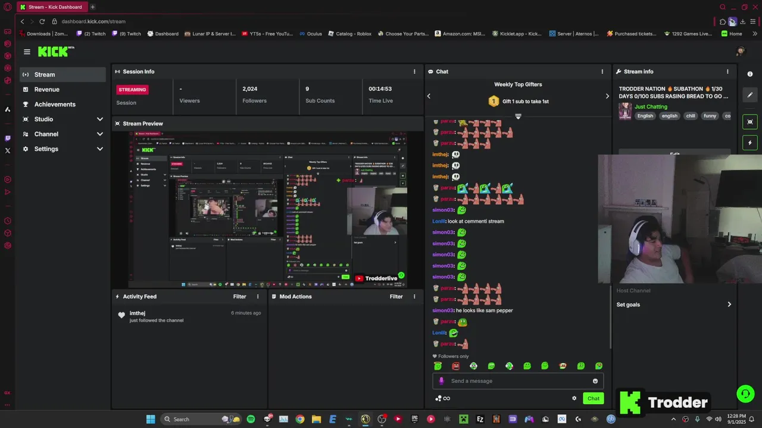Screen dimensions: 762x428
Task: Click the Windows taskbar Search box
Action: click(201, 419)
